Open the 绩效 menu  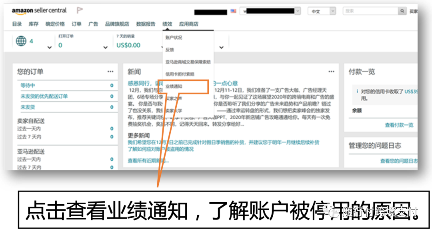point(167,24)
